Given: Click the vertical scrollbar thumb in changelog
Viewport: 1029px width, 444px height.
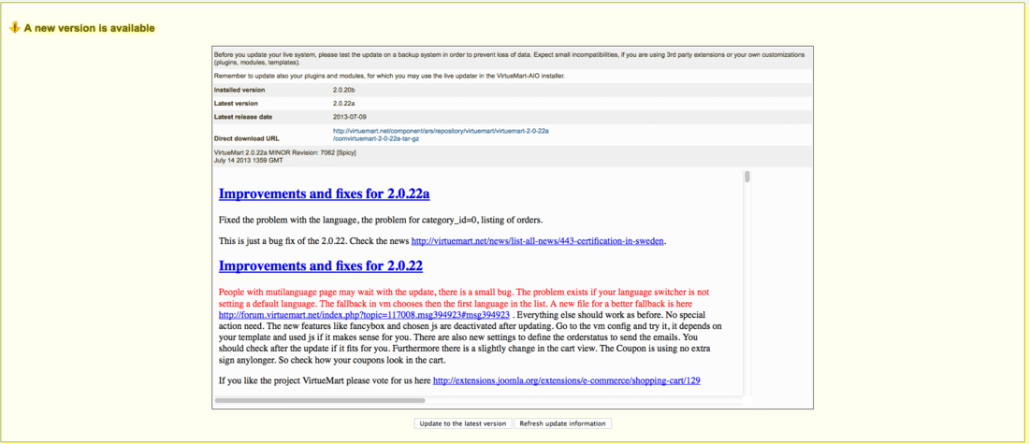Looking at the screenshot, I should 747,177.
